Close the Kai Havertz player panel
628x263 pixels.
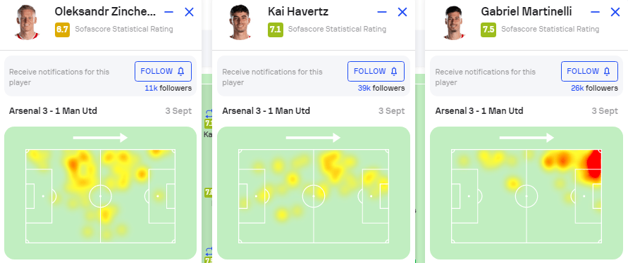[x=402, y=13]
